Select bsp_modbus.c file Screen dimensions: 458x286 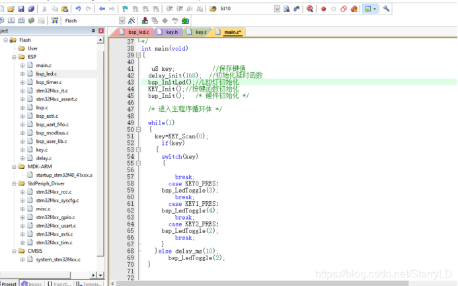[x=52, y=133]
